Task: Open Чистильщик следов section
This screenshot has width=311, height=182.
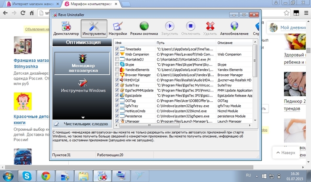Action: coord(82,124)
